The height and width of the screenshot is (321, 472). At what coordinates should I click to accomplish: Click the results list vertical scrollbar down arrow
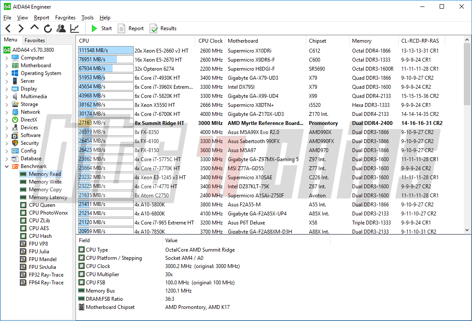click(467, 230)
